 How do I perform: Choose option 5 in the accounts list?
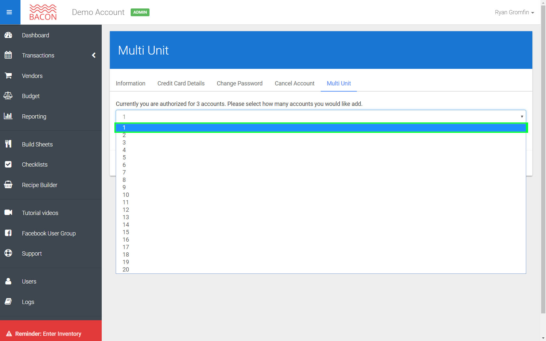click(x=321, y=158)
